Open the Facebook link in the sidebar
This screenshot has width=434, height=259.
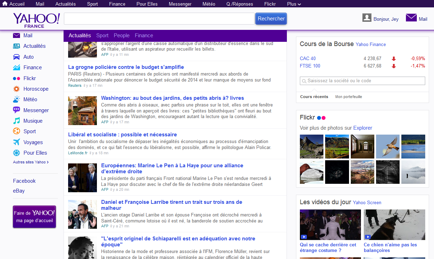24,181
